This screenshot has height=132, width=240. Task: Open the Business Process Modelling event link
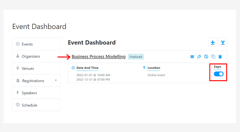pyautogui.click(x=99, y=57)
